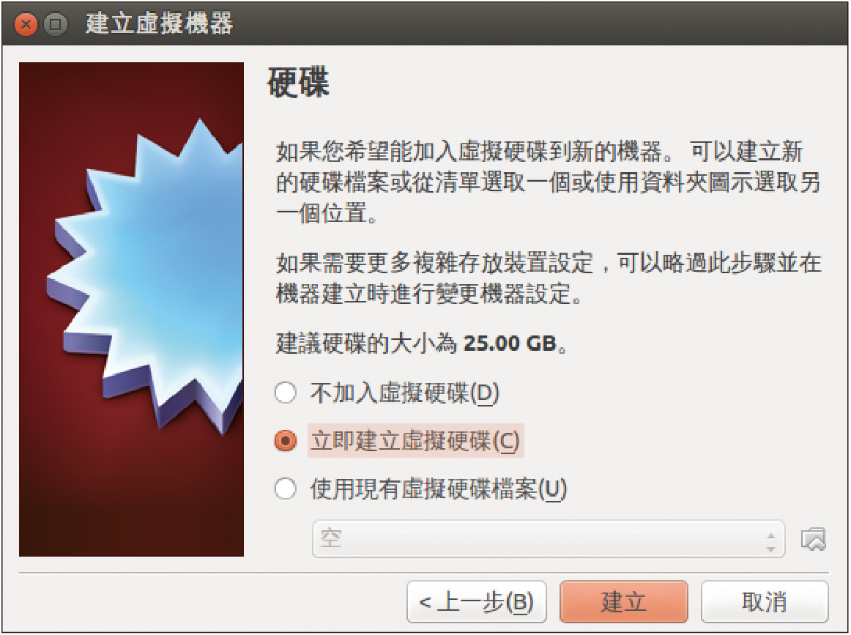
Task: Click the 立即建立虛擬硬碟(C) highlighted label text
Action: [x=416, y=441]
